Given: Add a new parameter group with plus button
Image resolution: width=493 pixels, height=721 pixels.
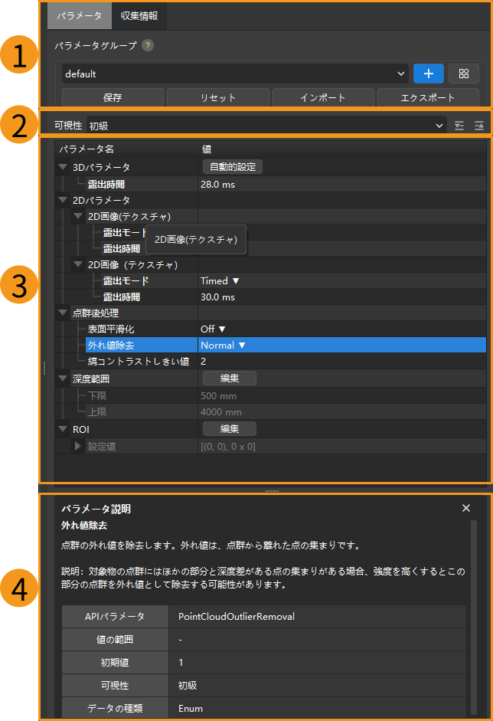Looking at the screenshot, I should (x=428, y=74).
